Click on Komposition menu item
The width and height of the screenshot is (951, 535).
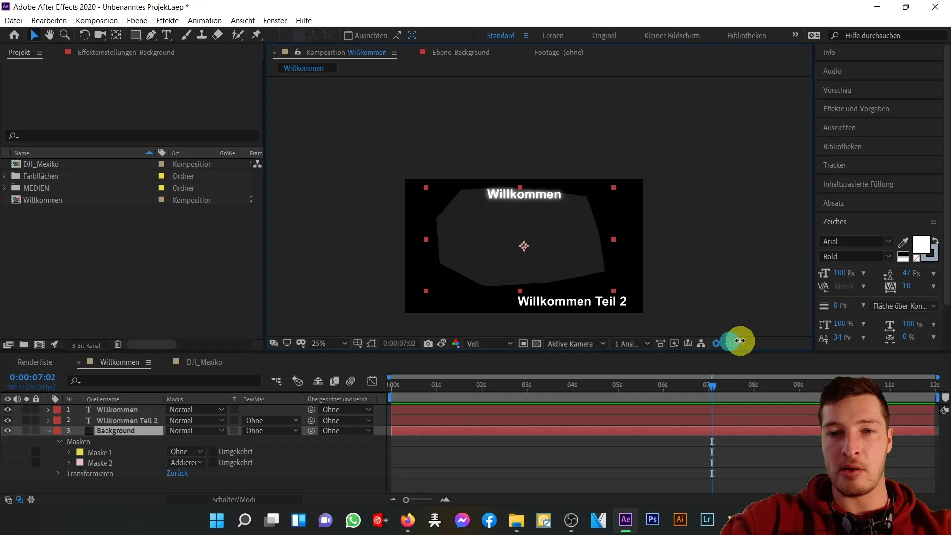pos(97,20)
